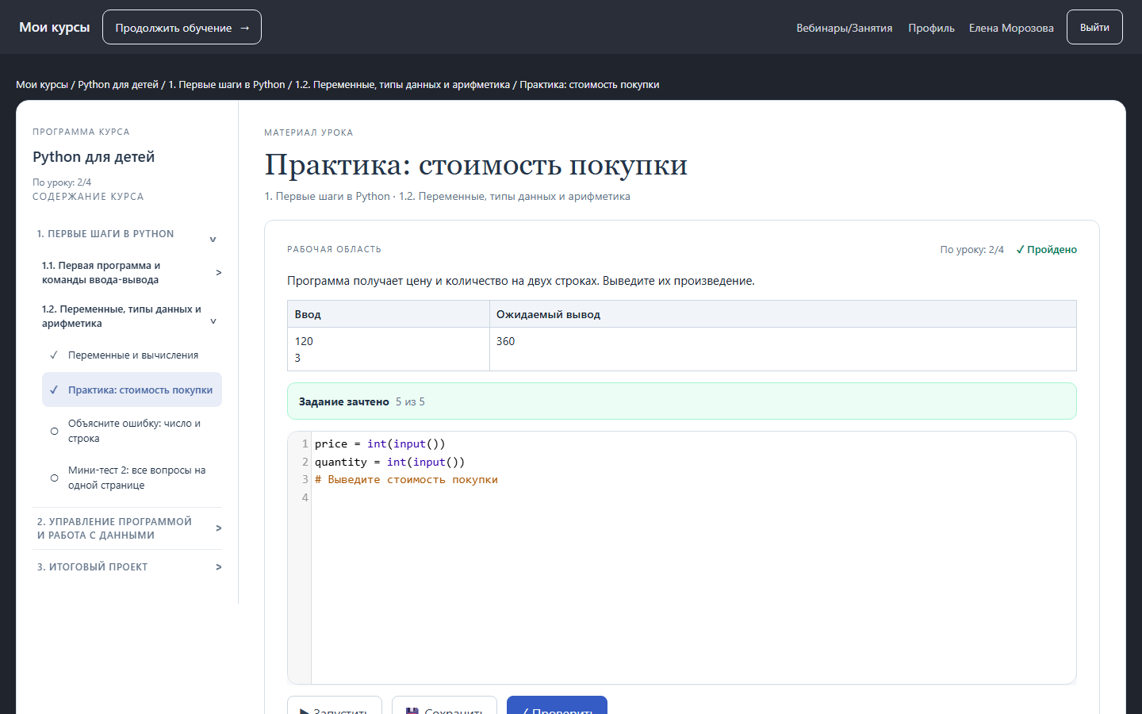Open lesson Объясните ошибку: число и строка
This screenshot has height=714, width=1142.
135,431
